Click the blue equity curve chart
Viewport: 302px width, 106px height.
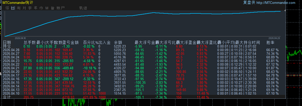pyautogui.click(x=143, y=24)
